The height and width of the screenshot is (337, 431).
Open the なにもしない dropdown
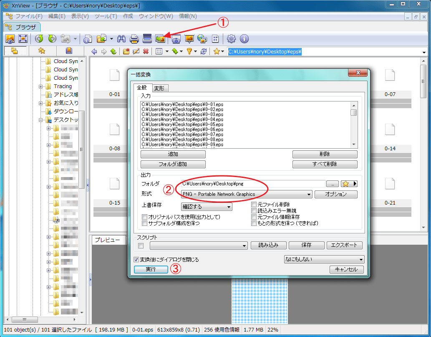click(x=324, y=259)
